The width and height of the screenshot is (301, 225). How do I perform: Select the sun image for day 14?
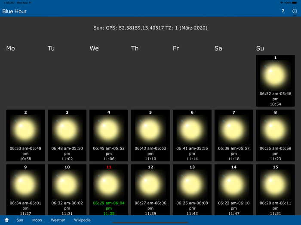[x=233, y=185]
